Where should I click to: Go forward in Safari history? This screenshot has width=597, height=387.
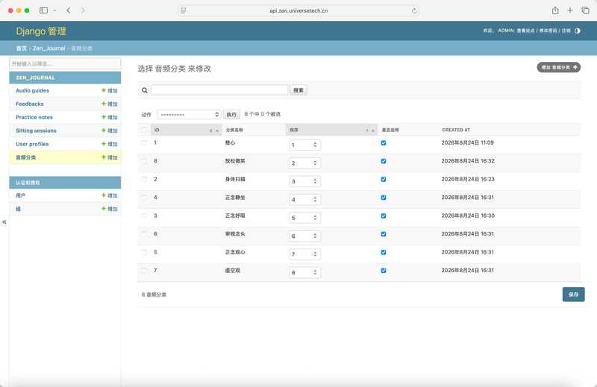click(x=83, y=10)
